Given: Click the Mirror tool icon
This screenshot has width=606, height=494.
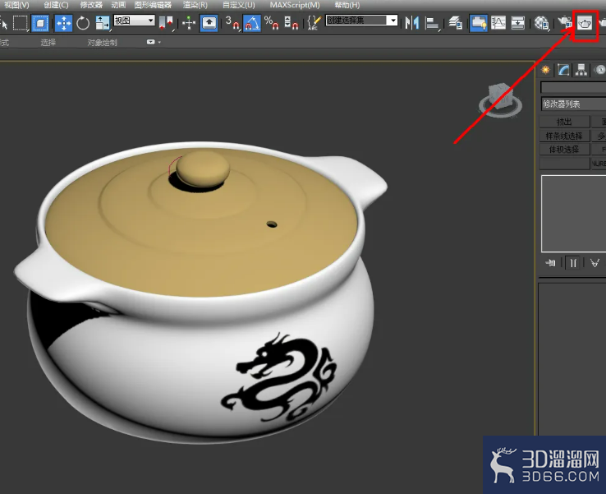Looking at the screenshot, I should coord(412,23).
